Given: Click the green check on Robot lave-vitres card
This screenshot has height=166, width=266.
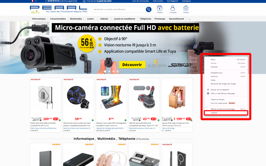Looking at the screenshot, I should 60,120.
